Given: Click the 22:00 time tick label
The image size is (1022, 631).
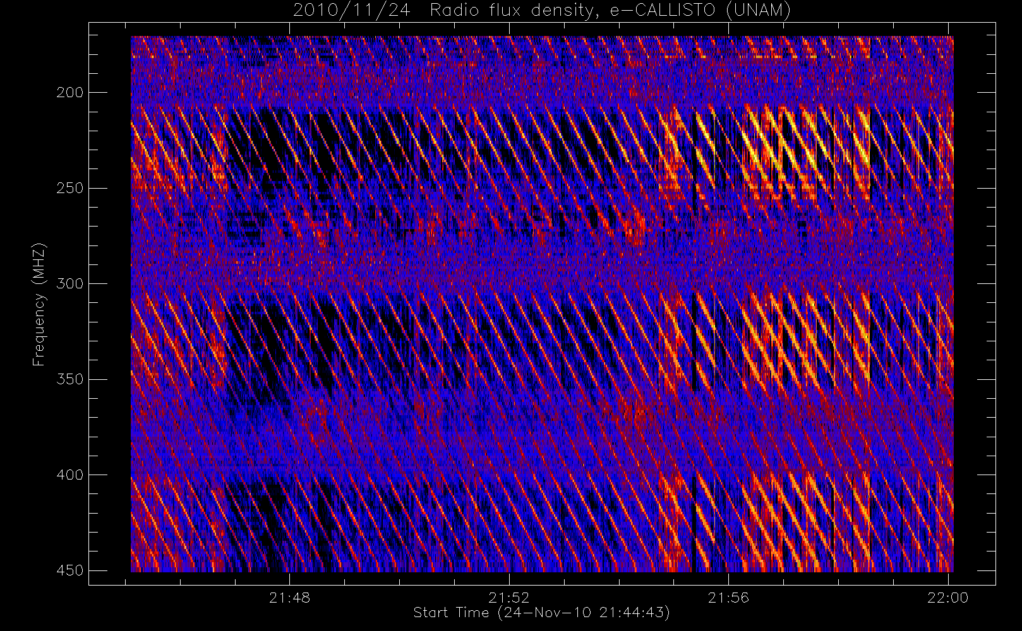Looking at the screenshot, I should 947,598.
